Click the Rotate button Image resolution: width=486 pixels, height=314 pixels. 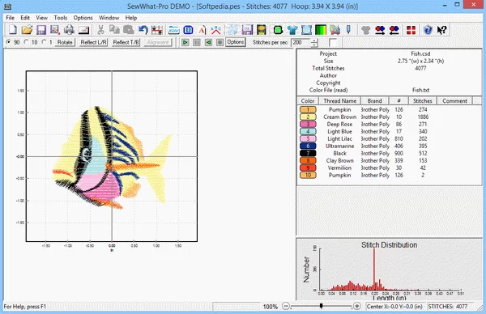tap(65, 42)
